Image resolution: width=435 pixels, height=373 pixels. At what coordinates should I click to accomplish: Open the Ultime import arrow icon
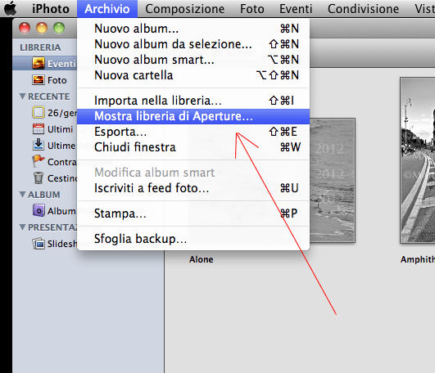click(x=39, y=145)
